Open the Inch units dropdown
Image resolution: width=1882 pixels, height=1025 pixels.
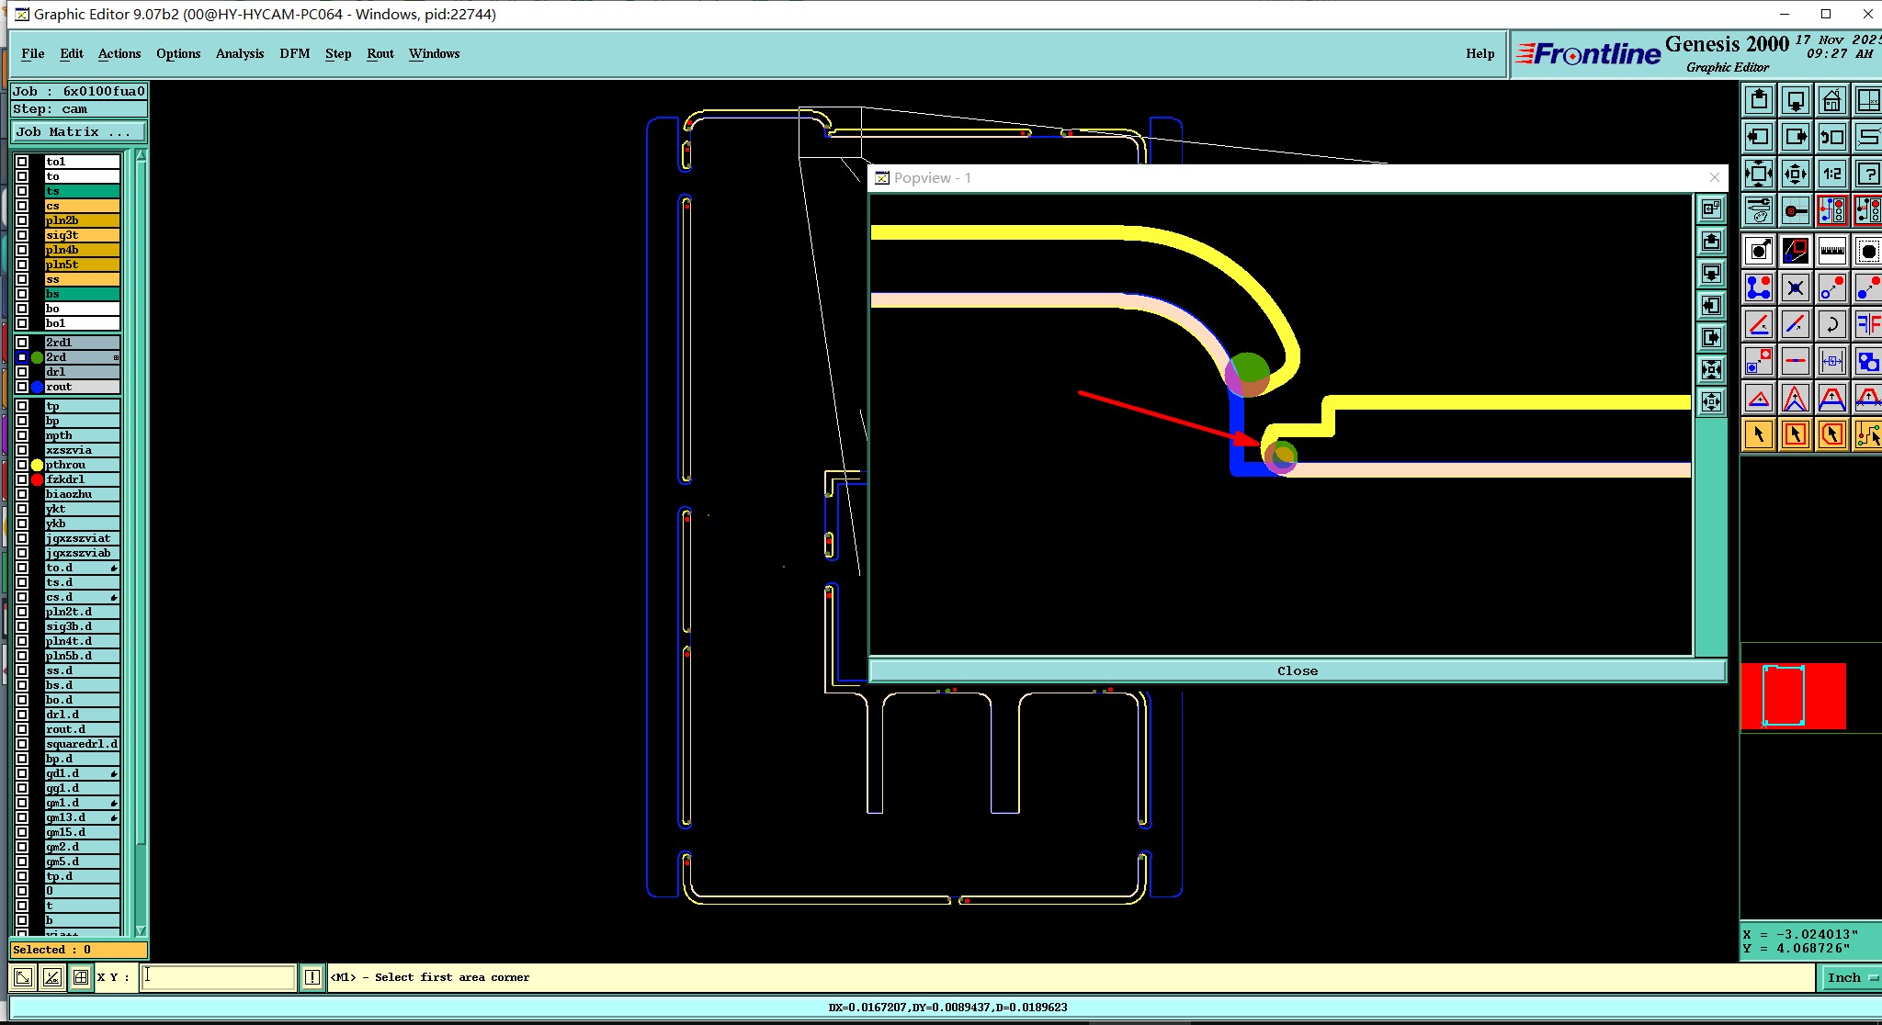(x=1851, y=977)
